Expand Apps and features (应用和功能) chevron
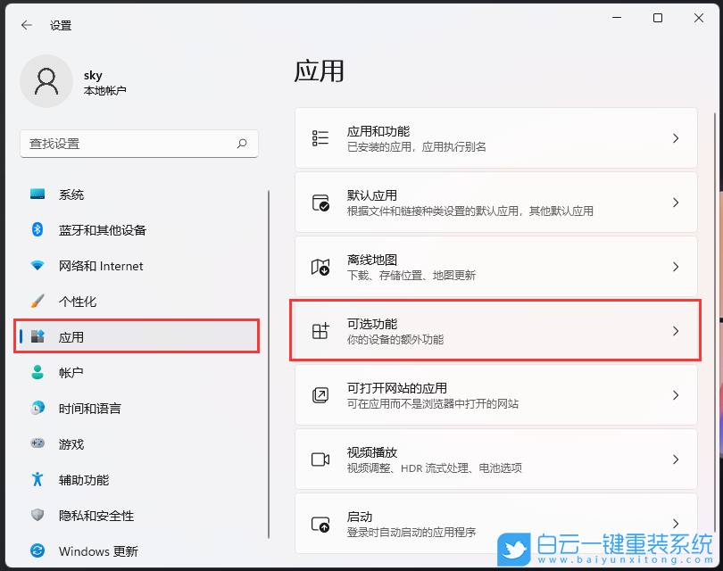723x571 pixels. point(677,137)
